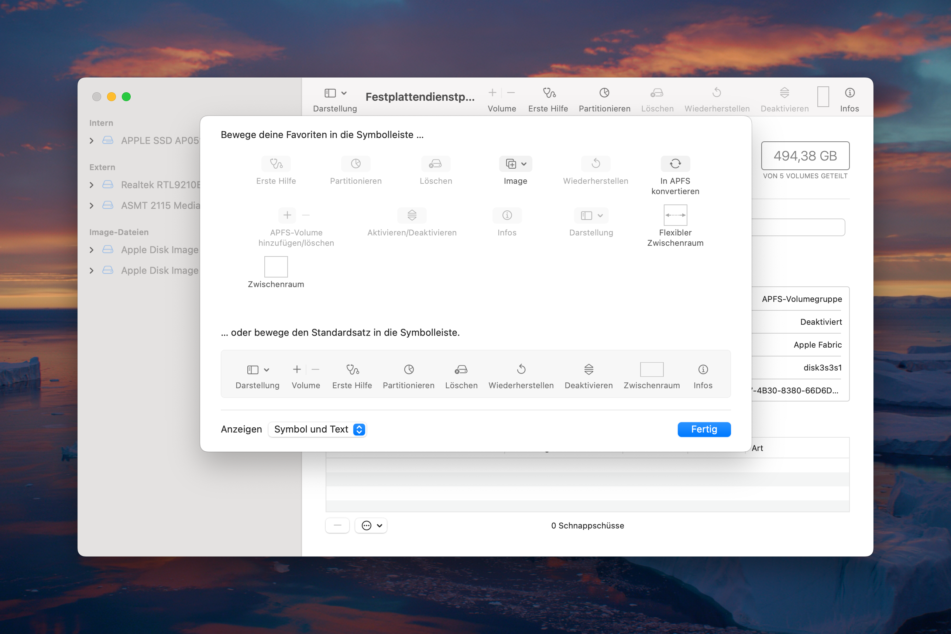Click the Apple Fabric connection value
The image size is (951, 634).
point(817,345)
